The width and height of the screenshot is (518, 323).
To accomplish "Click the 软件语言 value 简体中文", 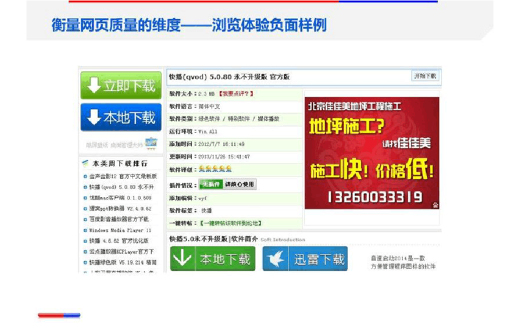I will pyautogui.click(x=209, y=107).
